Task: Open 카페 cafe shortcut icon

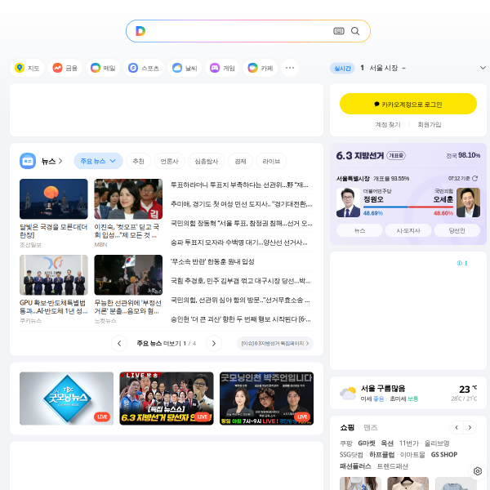Action: pyautogui.click(x=252, y=68)
